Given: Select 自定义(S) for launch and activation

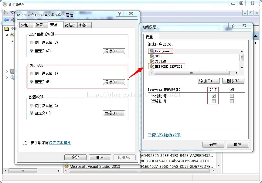Looking at the screenshot, I should (x=31, y=51).
